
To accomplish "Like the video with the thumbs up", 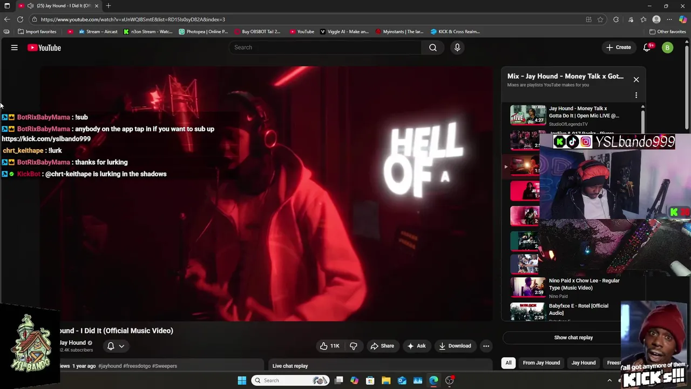I will pos(330,346).
